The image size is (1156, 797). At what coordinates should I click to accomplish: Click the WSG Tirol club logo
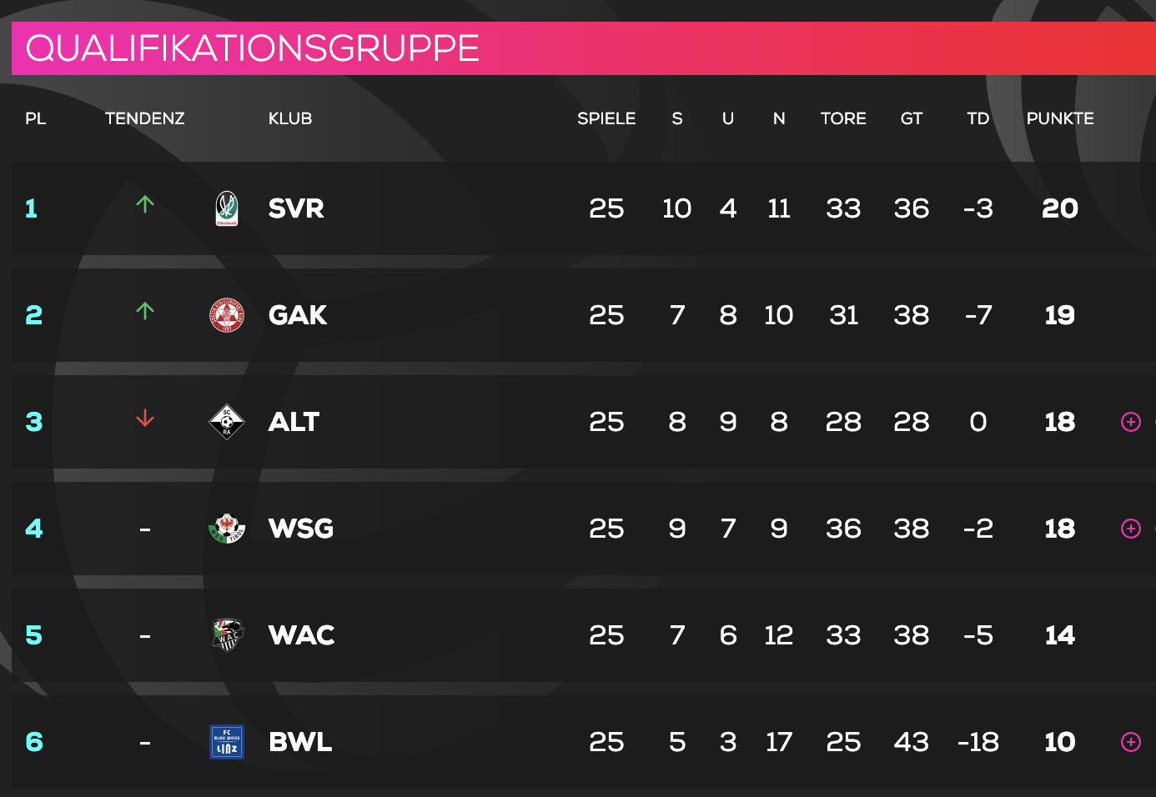(x=227, y=529)
